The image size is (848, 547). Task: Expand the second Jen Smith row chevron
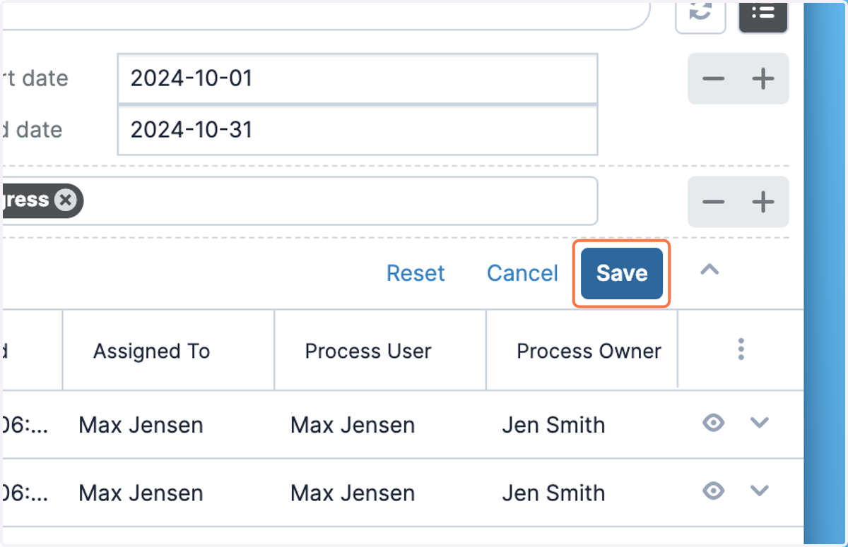[x=759, y=491]
